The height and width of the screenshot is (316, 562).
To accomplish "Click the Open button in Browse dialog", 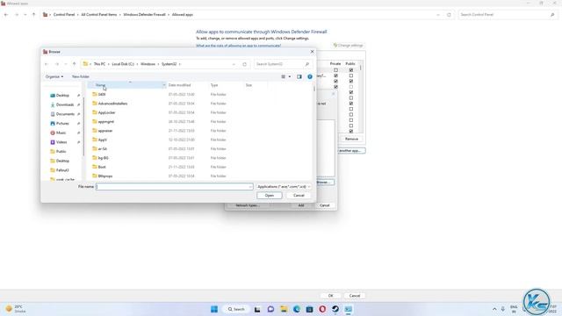I will [x=270, y=196].
